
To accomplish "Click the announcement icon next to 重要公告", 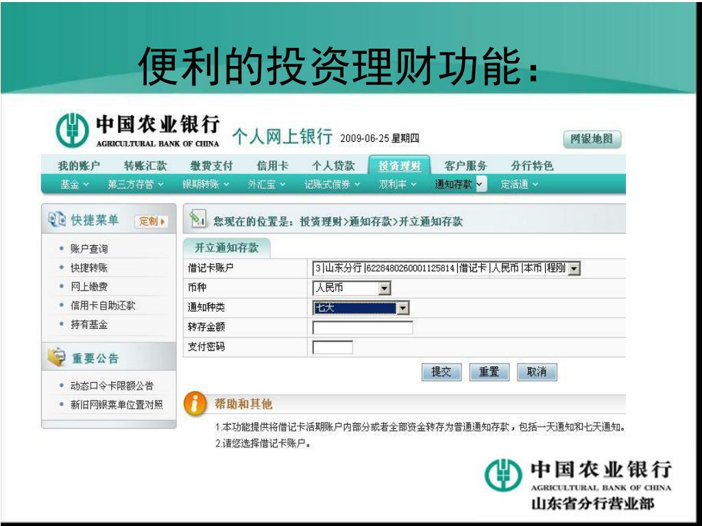I will pyautogui.click(x=57, y=357).
